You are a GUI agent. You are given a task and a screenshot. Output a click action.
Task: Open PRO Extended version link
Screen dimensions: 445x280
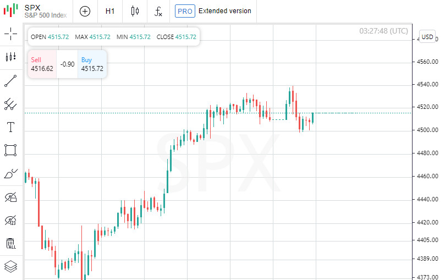213,11
